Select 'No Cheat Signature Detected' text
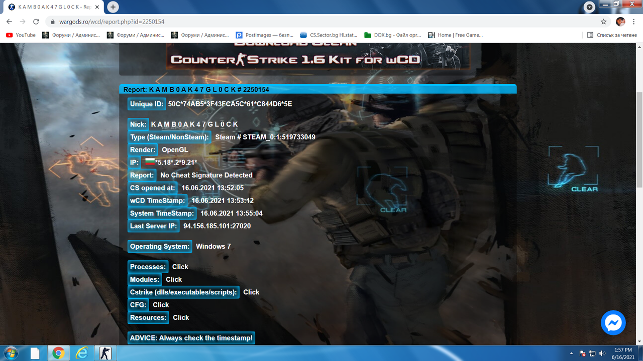Screen dimensions: 643x361 (206, 175)
